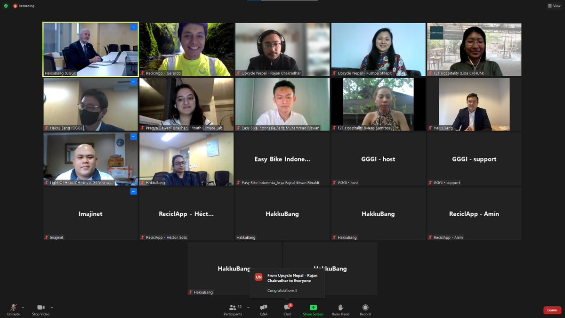Click muted mic icon beside Upcycle Nepal - Pushpa Sthapit
Screen dimensions: 565x318
coord(335,73)
